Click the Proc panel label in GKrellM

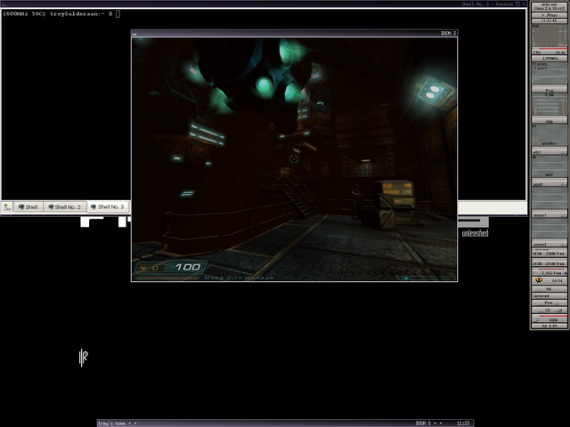[x=550, y=90]
